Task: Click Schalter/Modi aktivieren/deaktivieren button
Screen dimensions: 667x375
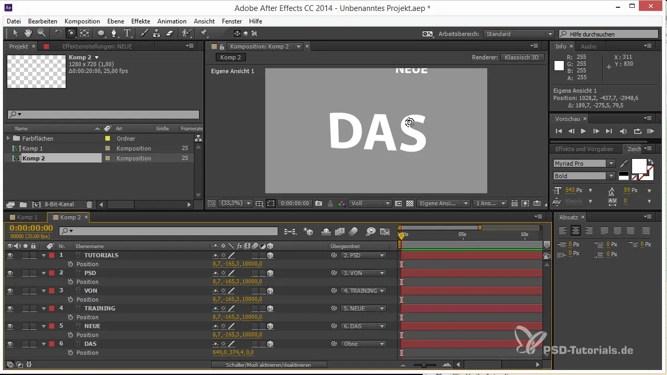Action: click(269, 365)
